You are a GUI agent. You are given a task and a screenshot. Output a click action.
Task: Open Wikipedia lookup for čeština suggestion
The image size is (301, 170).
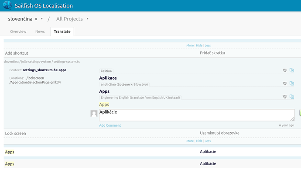[285, 70]
